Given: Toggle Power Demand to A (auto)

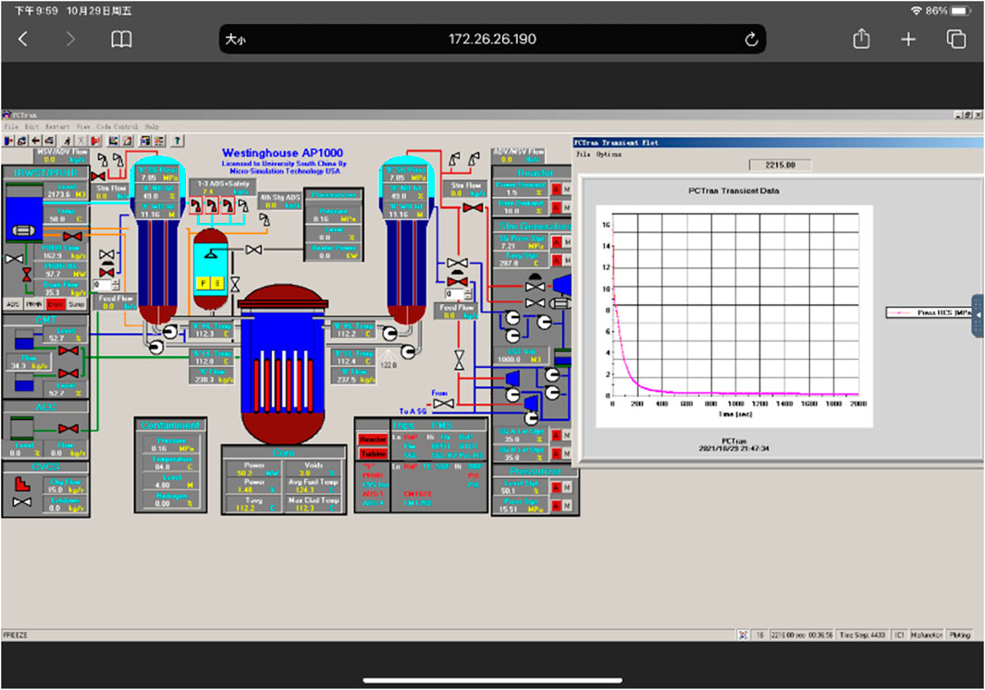Looking at the screenshot, I should point(557,189).
